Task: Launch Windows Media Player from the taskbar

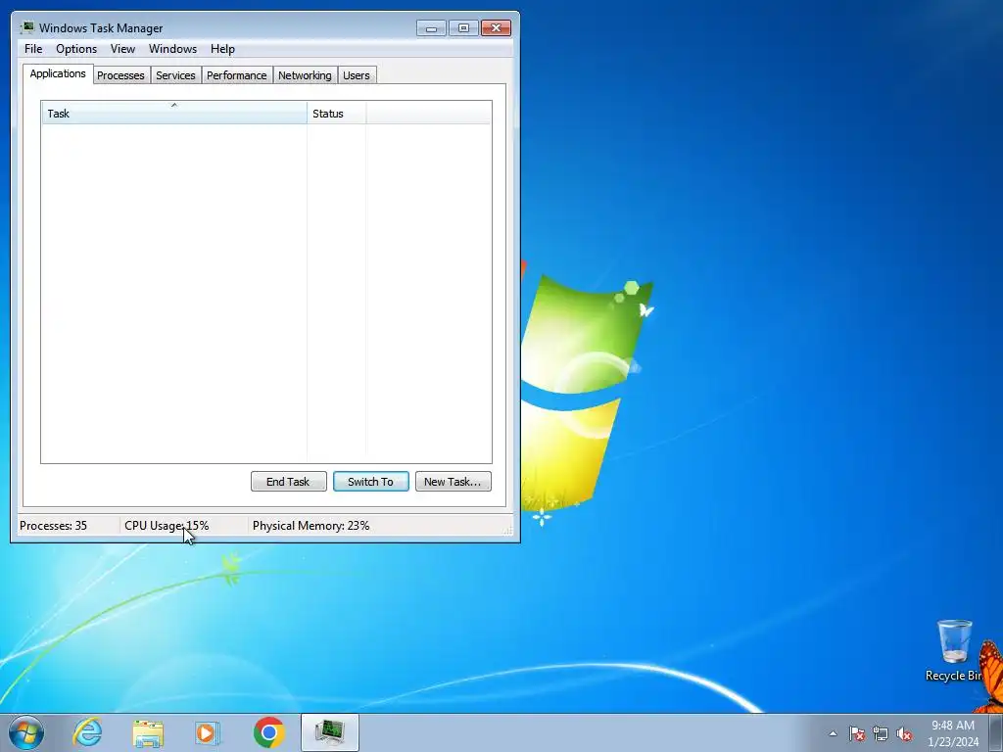Action: pos(208,732)
